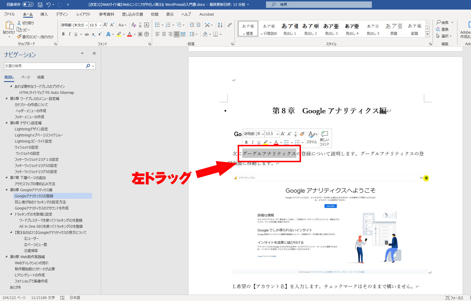The width and height of the screenshot is (471, 301).
Task: Toggle Bold in the ribbon Font group
Action: click(63, 34)
